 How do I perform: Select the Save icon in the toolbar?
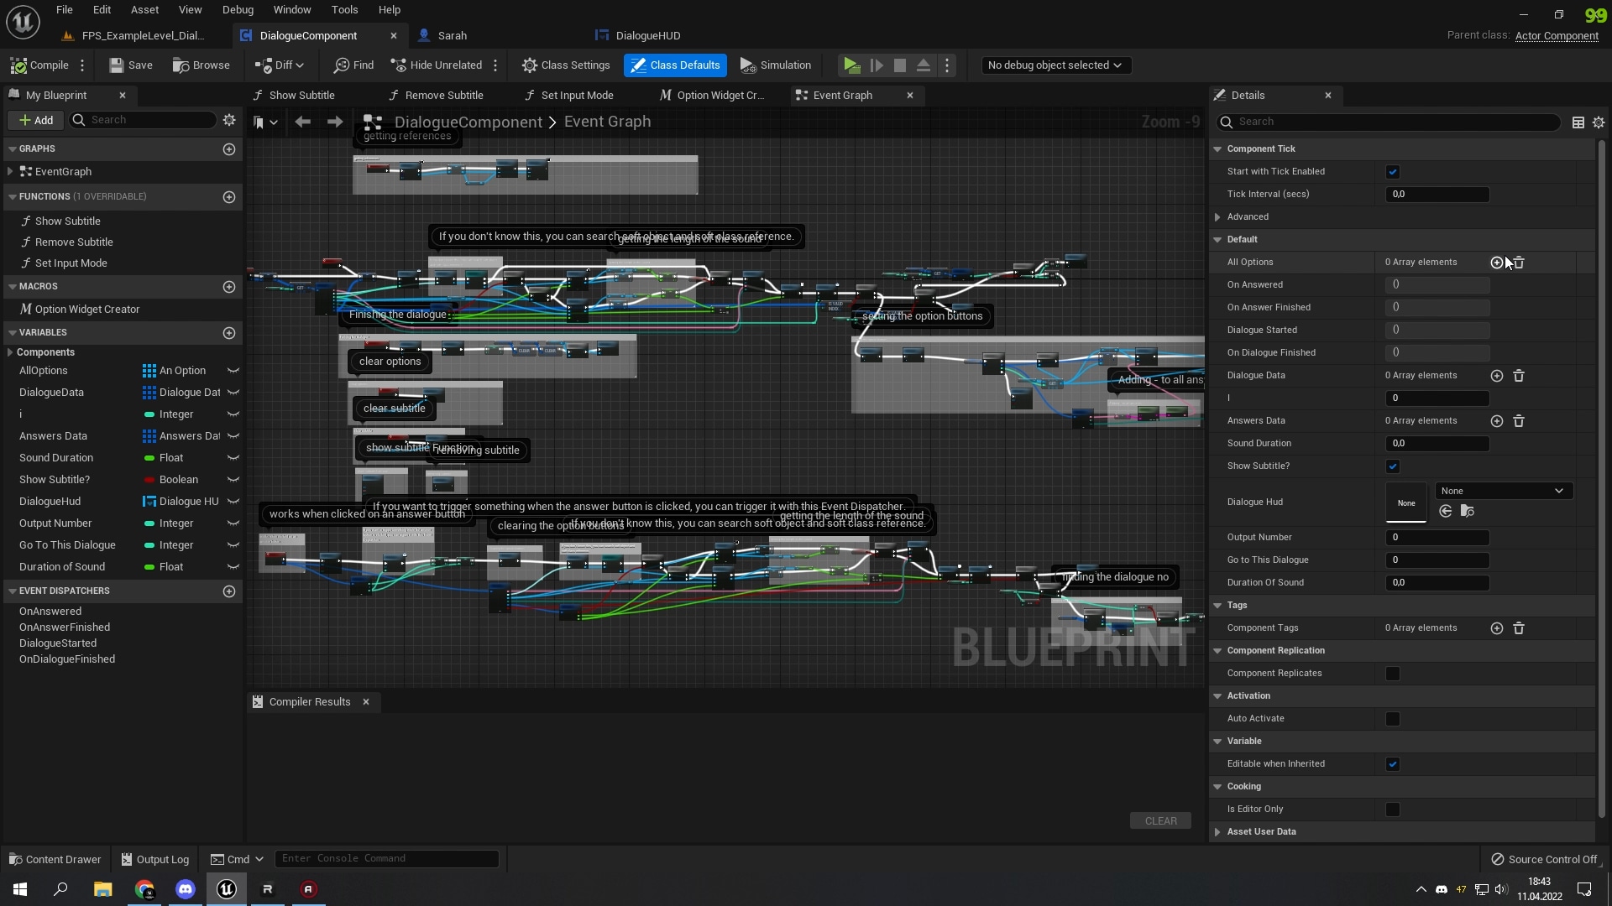[x=115, y=65]
